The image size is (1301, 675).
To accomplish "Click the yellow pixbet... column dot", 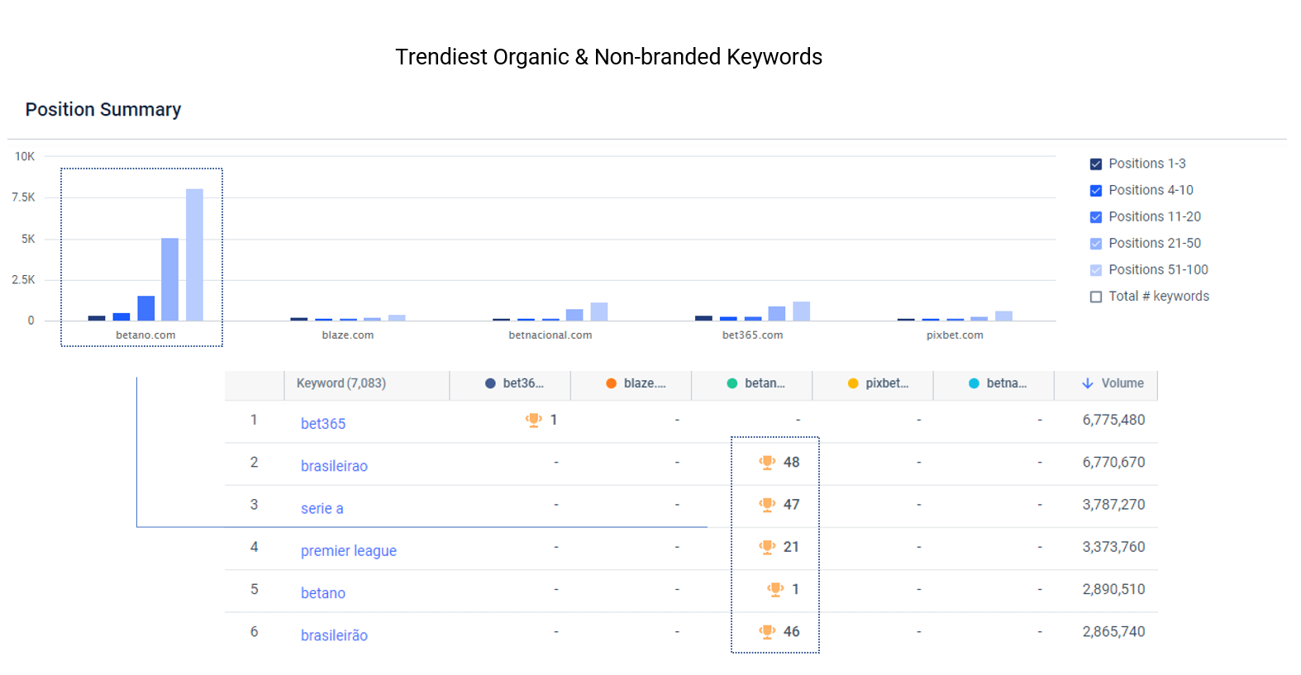I will click(853, 383).
